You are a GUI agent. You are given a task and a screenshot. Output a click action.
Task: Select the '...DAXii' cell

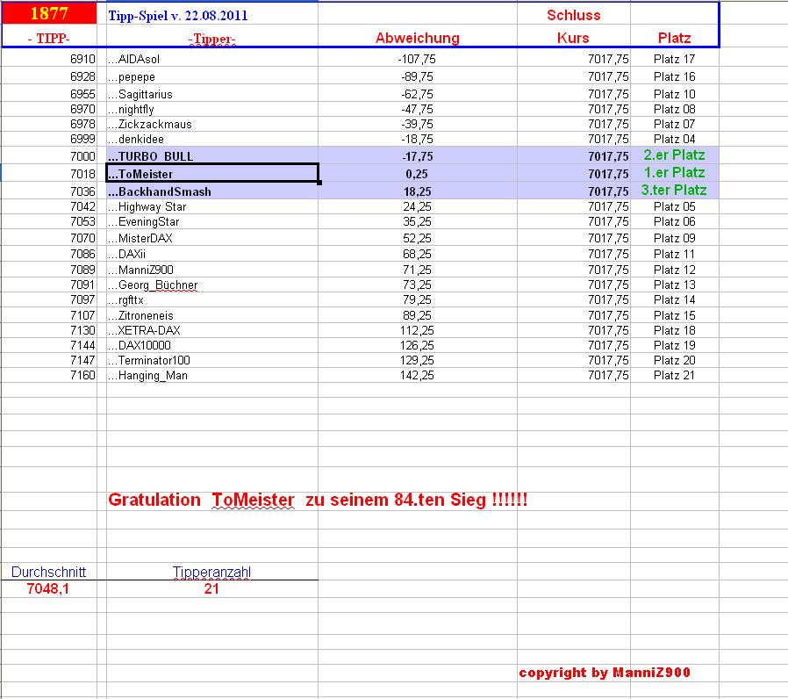coord(212,254)
